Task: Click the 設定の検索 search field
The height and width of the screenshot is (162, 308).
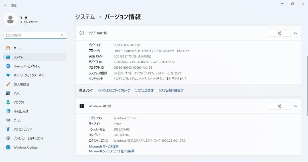Action: click(35, 35)
